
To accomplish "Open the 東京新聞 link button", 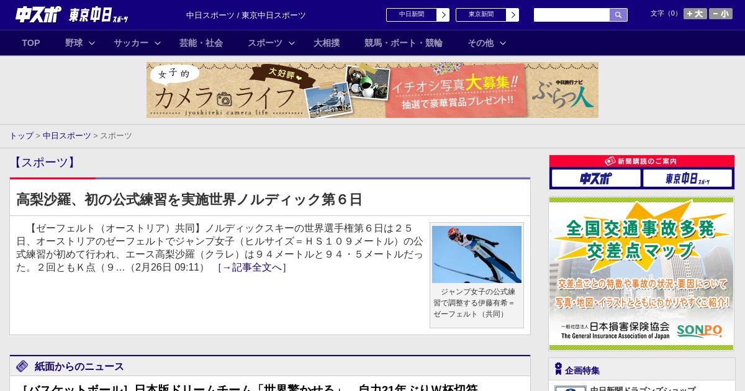I will (x=481, y=15).
